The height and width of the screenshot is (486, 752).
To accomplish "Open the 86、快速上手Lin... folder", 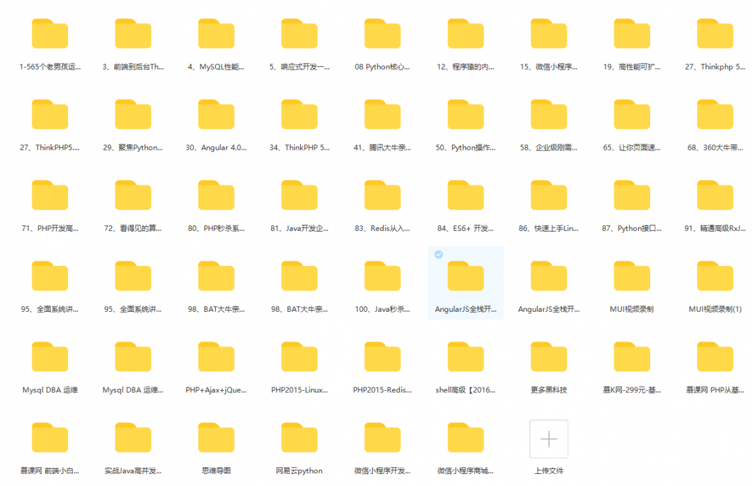I will (548, 195).
